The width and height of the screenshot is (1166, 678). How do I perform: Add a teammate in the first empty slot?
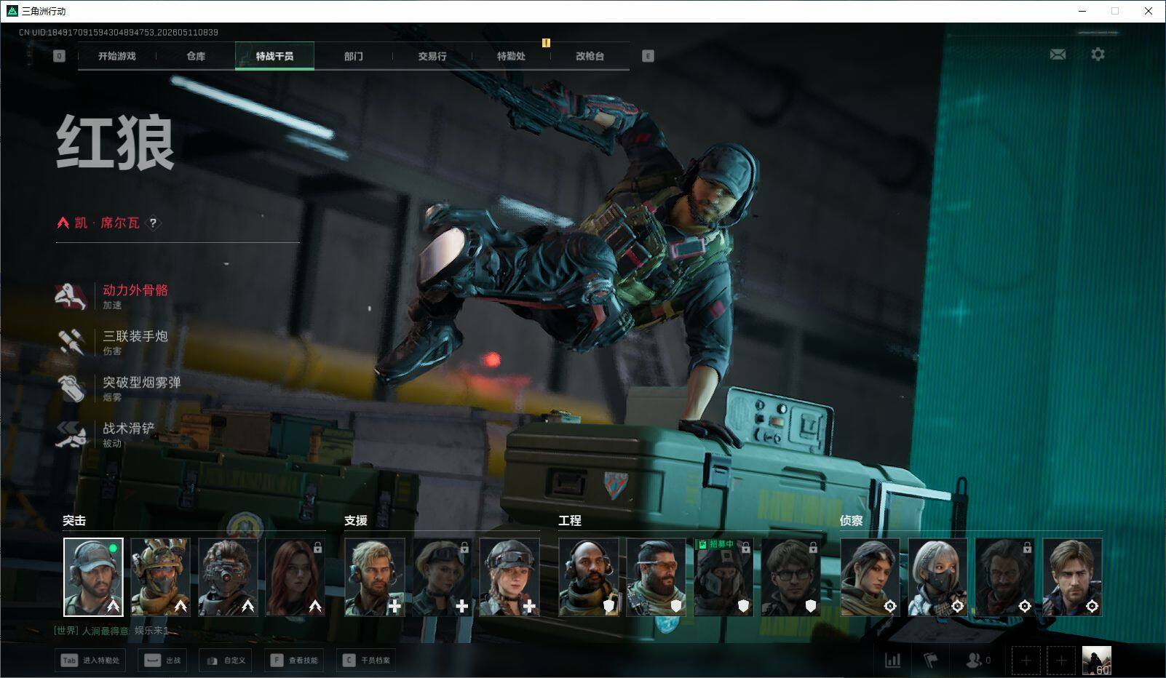click(x=1026, y=661)
